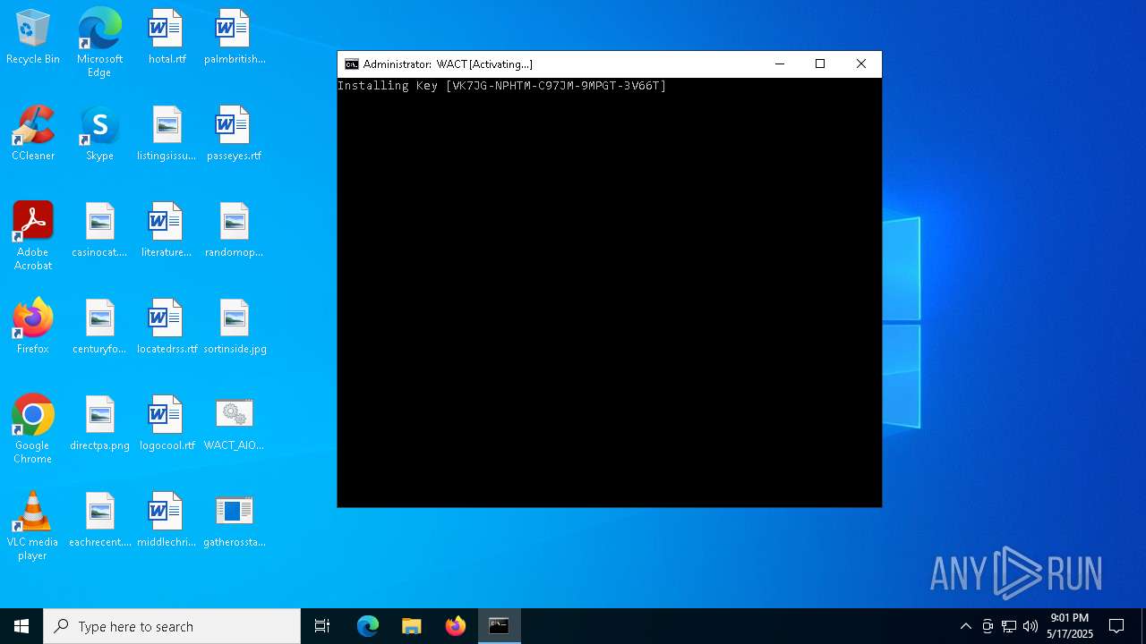The width and height of the screenshot is (1146, 644).
Task: Open the WACT console window system menu icon
Action: [352, 64]
